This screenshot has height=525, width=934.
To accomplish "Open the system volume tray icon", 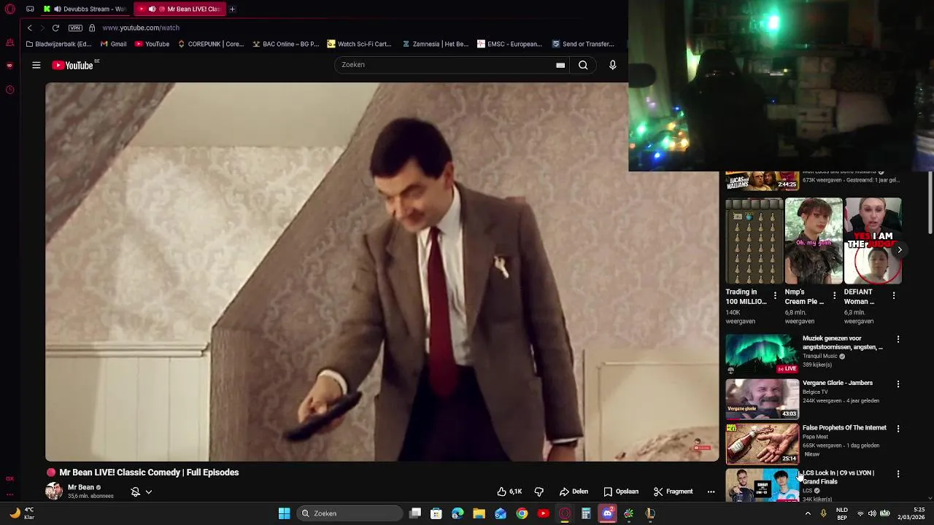I will click(872, 513).
